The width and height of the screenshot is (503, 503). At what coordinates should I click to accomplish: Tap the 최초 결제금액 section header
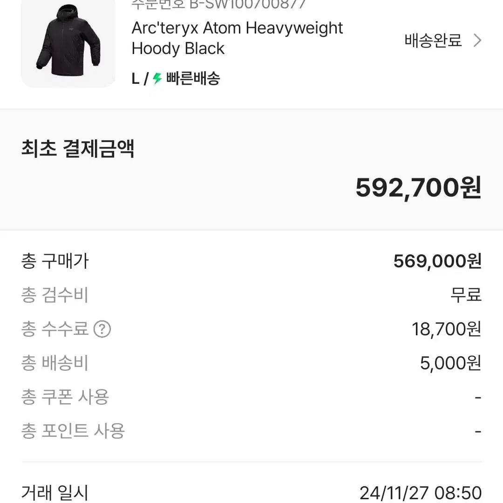point(78,149)
